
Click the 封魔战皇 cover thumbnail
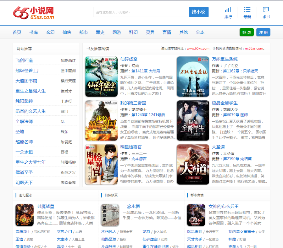click(x=25, y=215)
